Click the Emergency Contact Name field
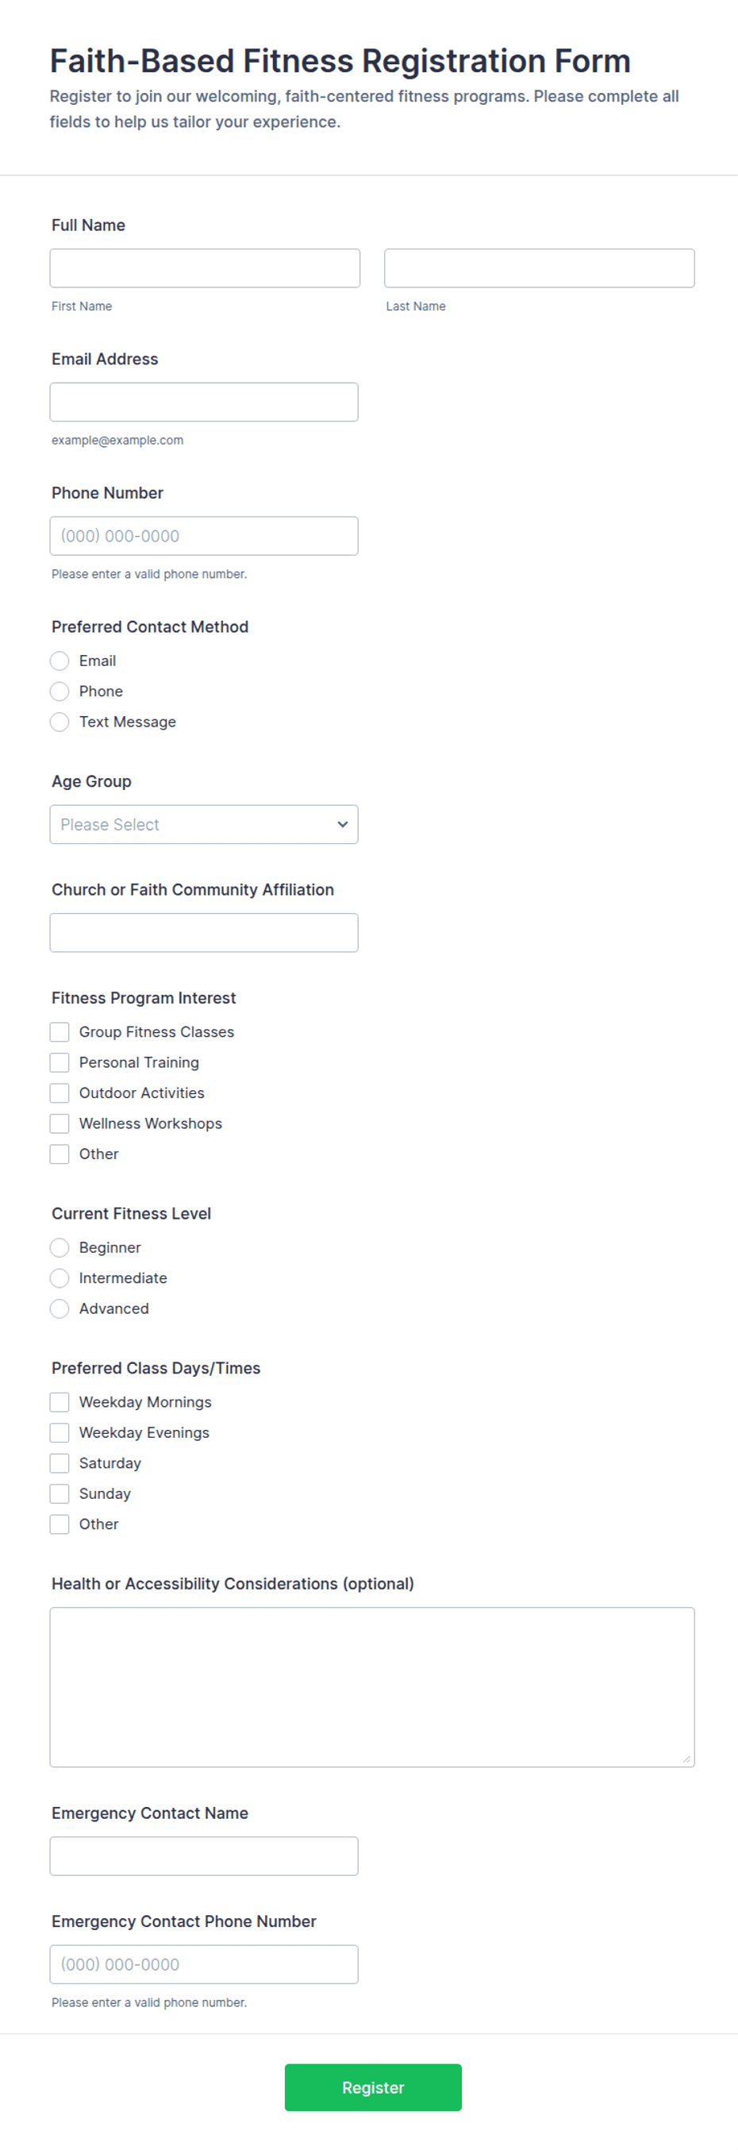 pos(204,1856)
